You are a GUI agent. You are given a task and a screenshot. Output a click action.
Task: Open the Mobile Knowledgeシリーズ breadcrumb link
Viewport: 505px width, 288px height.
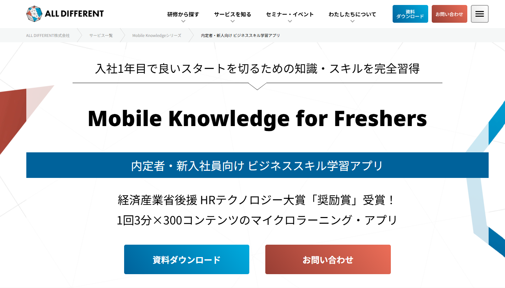pos(156,36)
